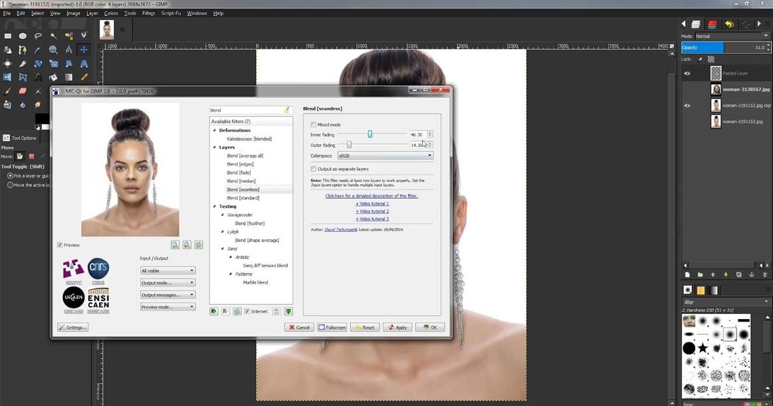The width and height of the screenshot is (773, 406).
Task: Open the 'Output mode...' dropdown
Action: click(167, 283)
